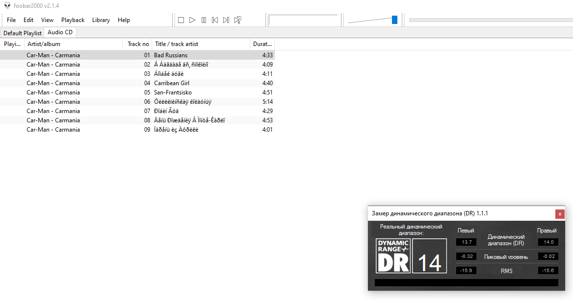
Task: Click the left RMS value -15.9
Action: (x=466, y=270)
